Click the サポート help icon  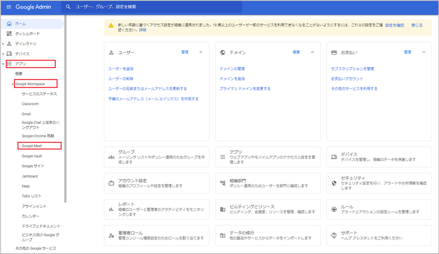pyautogui.click(x=334, y=235)
